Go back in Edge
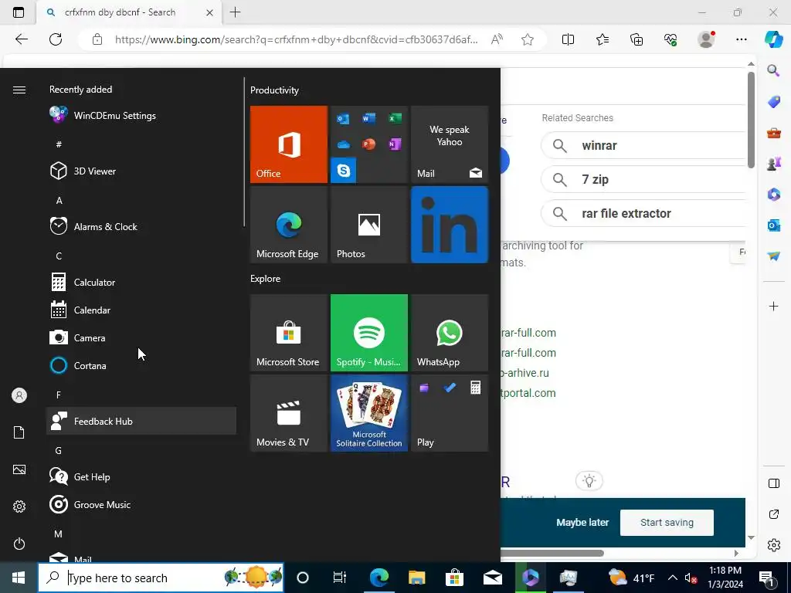 21,39
